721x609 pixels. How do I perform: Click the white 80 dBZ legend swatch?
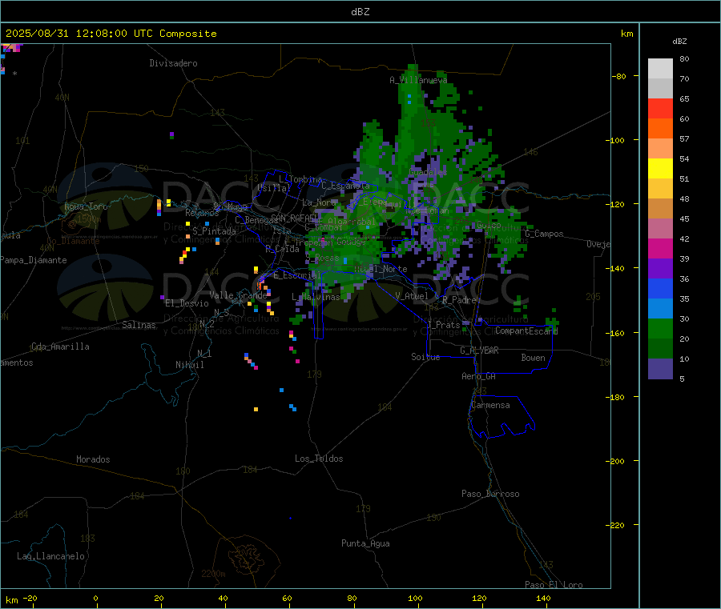click(x=660, y=69)
